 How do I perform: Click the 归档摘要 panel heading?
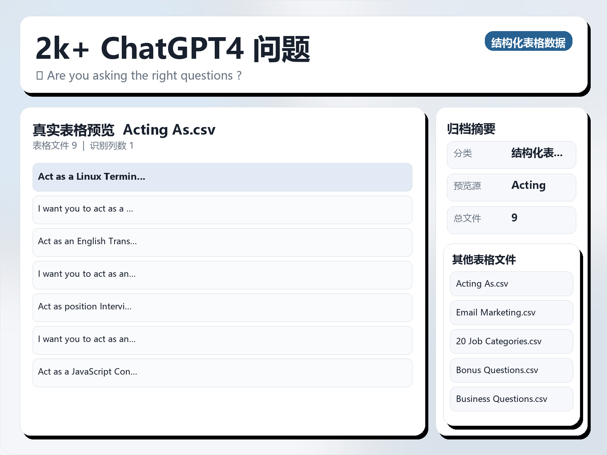coord(472,129)
